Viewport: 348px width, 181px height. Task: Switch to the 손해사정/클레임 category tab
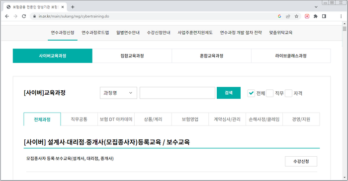click(264, 120)
